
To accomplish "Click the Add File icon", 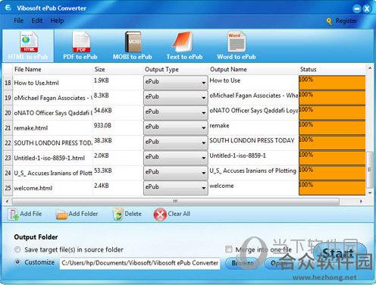I will pos(13,215).
